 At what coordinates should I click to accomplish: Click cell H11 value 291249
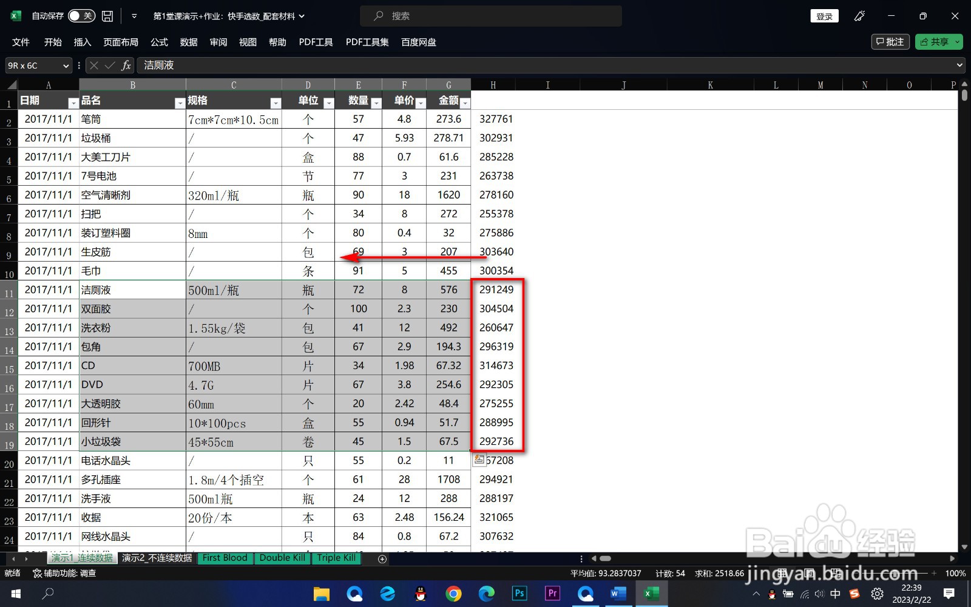(x=496, y=290)
